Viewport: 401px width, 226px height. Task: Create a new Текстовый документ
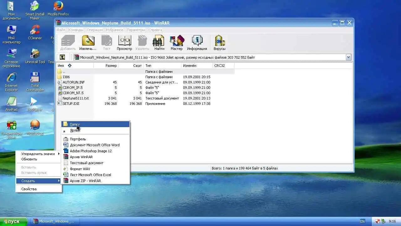[x=95, y=163]
